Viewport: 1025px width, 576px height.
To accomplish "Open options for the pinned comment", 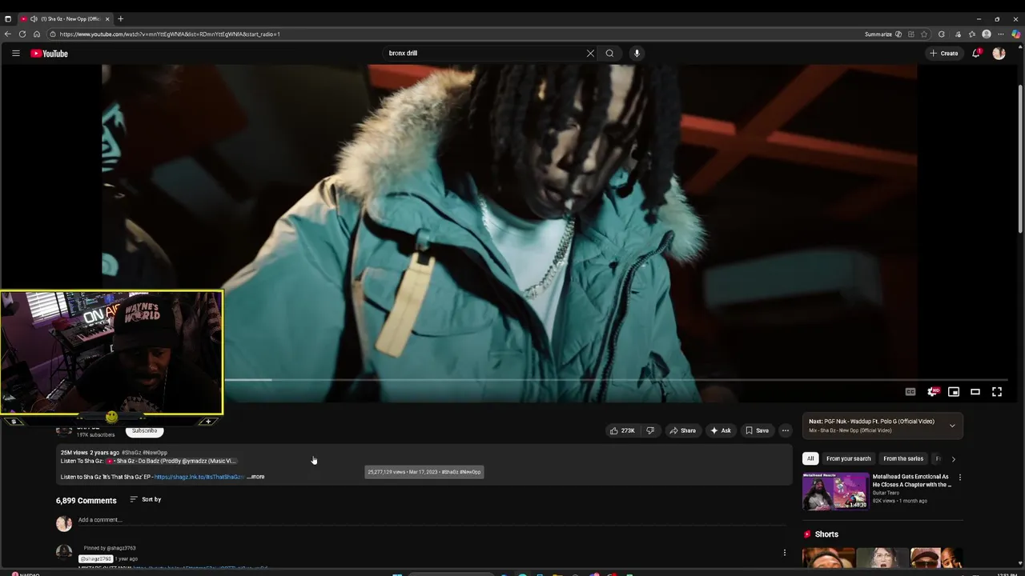I will 785,553.
